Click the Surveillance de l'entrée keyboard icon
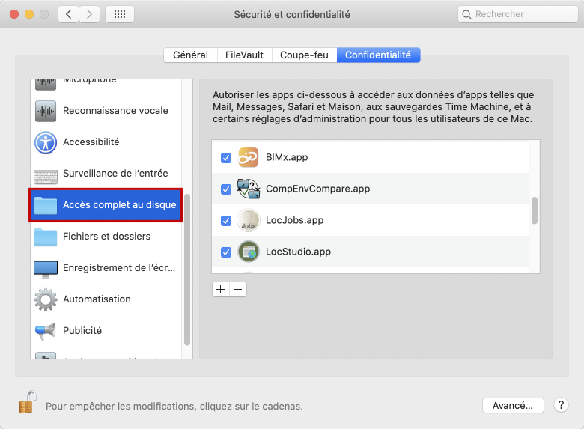This screenshot has height=429, width=584. pyautogui.click(x=46, y=177)
